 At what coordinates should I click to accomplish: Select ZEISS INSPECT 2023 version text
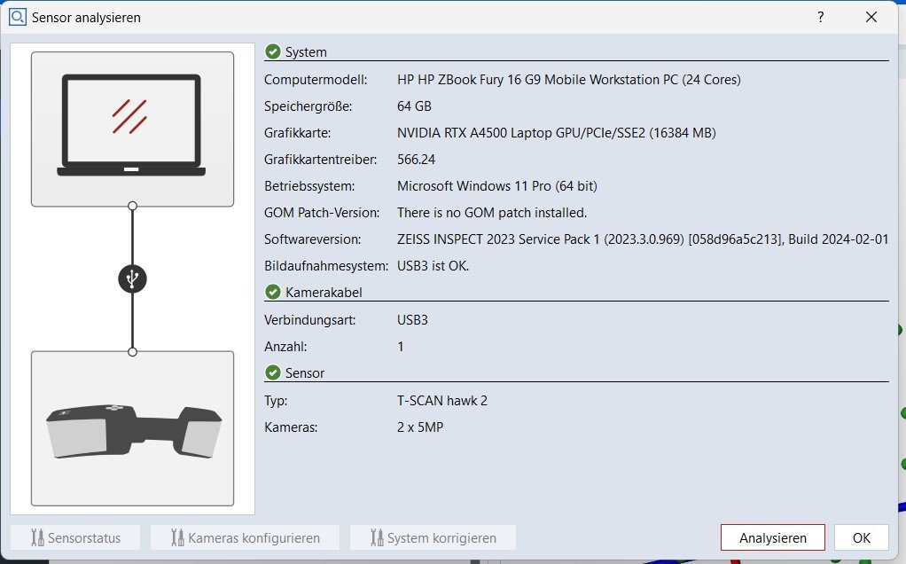pyautogui.click(x=643, y=239)
